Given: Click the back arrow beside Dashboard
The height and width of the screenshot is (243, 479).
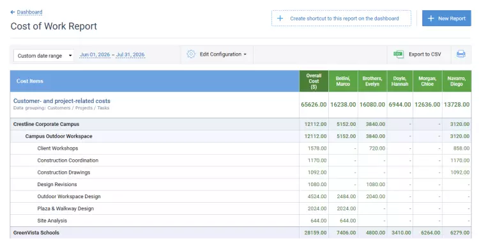Looking at the screenshot, I should pyautogui.click(x=13, y=12).
